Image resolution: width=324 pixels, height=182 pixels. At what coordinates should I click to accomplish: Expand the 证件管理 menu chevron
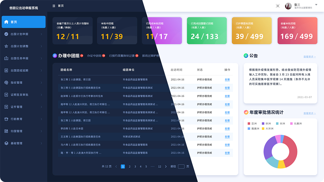41,107
